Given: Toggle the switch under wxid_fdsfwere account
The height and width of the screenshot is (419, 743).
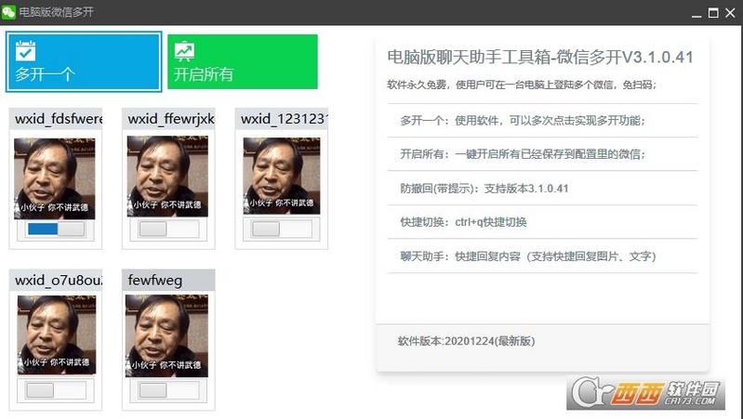Looking at the screenshot, I should click(56, 229).
